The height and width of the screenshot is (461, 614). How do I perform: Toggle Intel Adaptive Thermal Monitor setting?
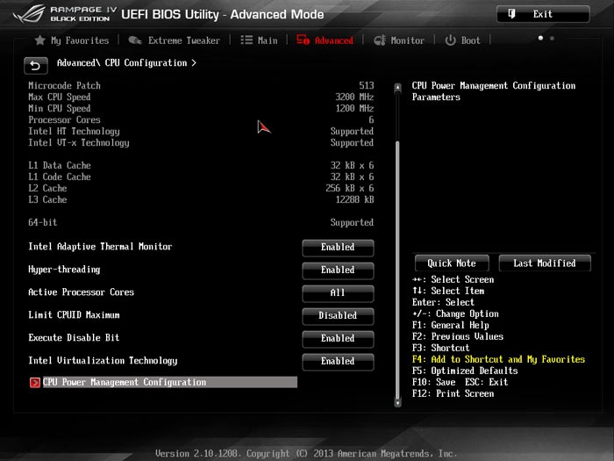coord(338,248)
